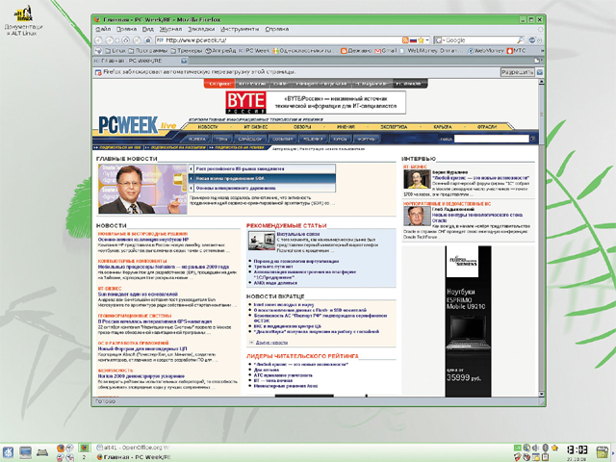The height and width of the screenshot is (462, 616).
Task: Open the ОТРАСЛИ section in yellow menu
Action: point(487,127)
